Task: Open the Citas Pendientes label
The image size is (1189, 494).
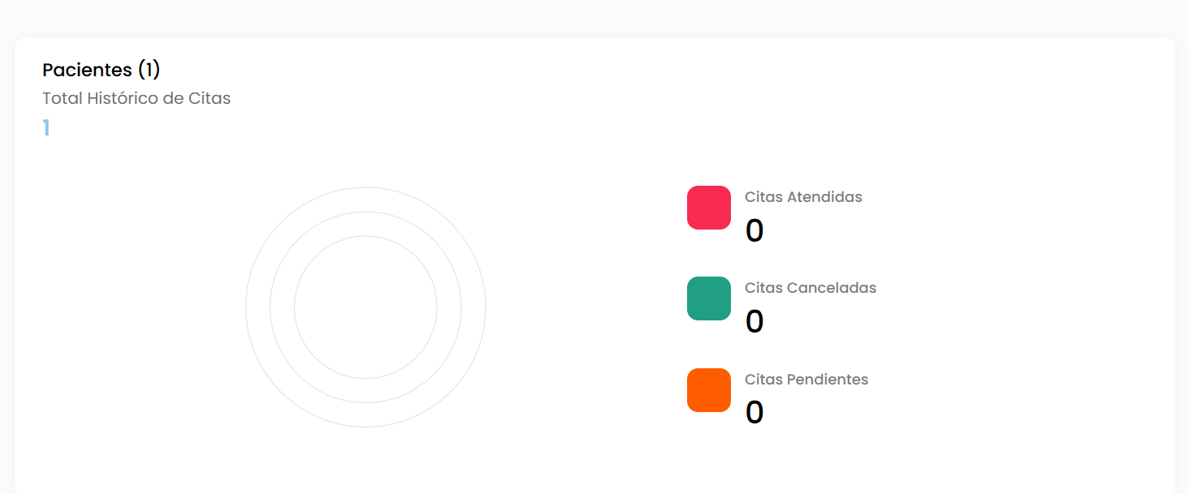Action: [806, 380]
